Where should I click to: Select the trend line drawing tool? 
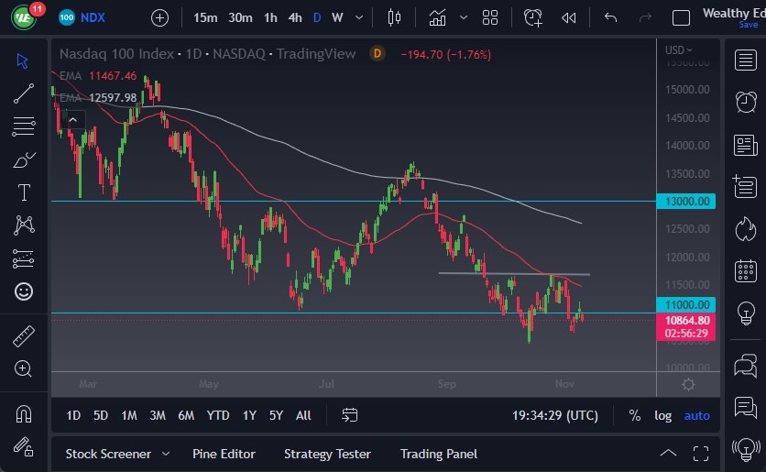[24, 93]
